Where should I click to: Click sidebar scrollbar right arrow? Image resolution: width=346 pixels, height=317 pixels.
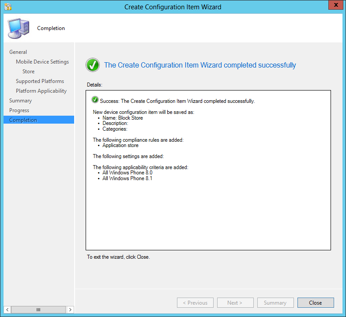click(x=70, y=309)
